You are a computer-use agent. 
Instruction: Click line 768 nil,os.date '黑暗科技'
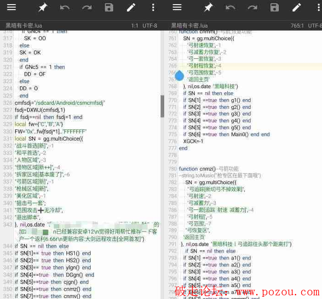pyautogui.click(x=211, y=86)
